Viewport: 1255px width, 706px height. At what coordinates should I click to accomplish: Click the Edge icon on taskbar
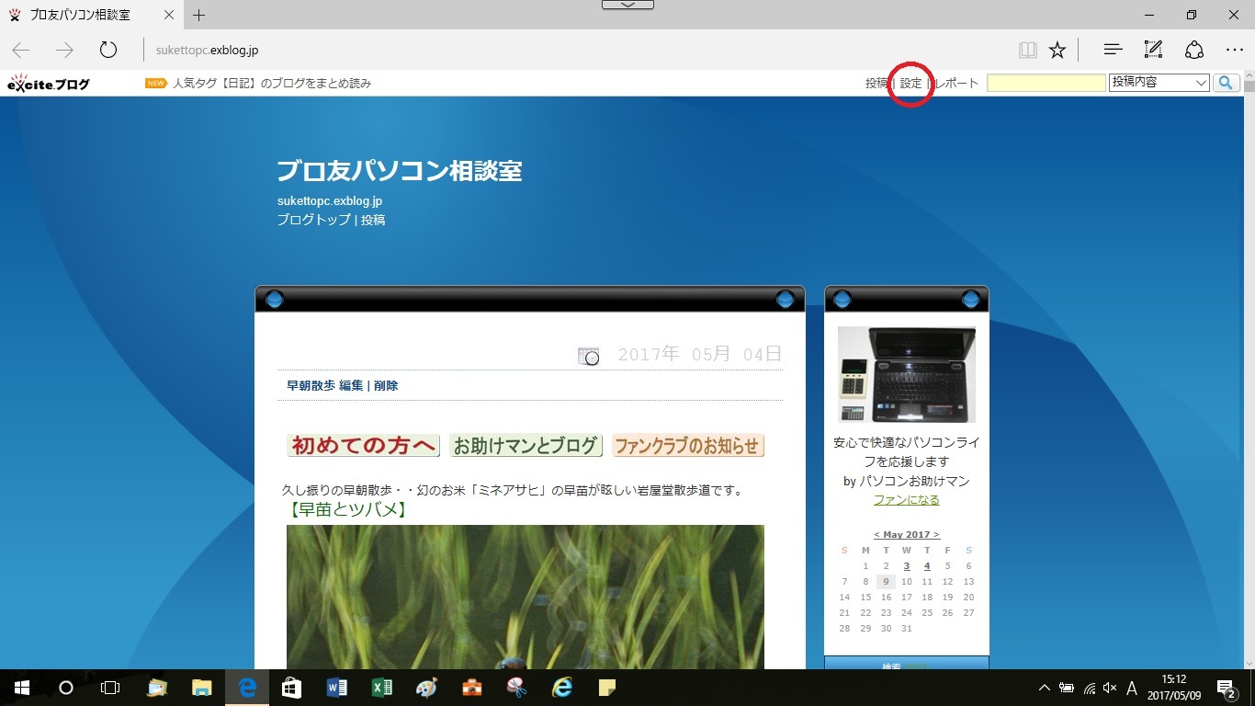point(247,688)
